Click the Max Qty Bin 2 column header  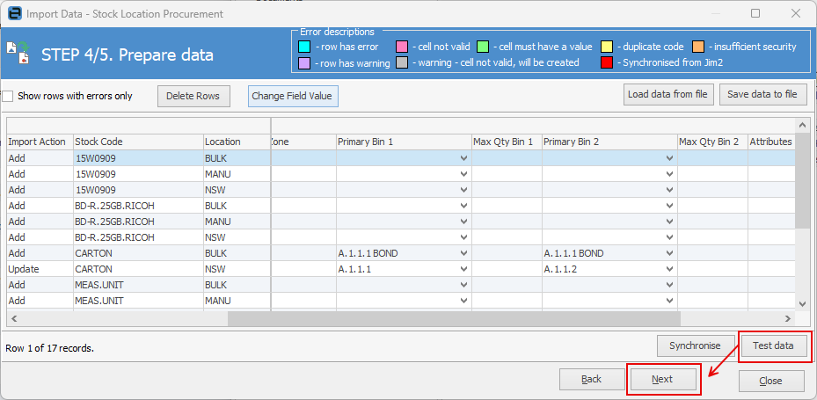(713, 142)
